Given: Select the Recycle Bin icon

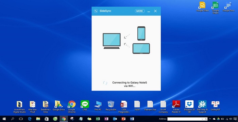Looking at the screenshot, I should click(x=111, y=106).
